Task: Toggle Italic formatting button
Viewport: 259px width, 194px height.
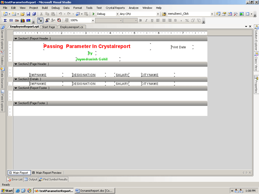Action: point(146,20)
